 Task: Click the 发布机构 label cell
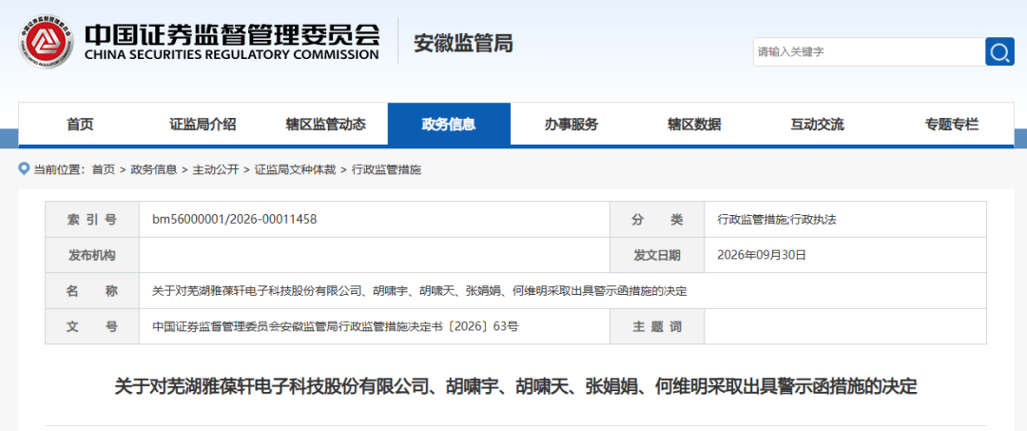click(x=92, y=255)
